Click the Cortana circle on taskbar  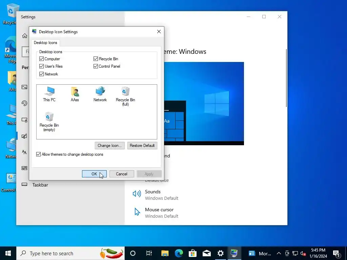pyautogui.click(x=133, y=253)
